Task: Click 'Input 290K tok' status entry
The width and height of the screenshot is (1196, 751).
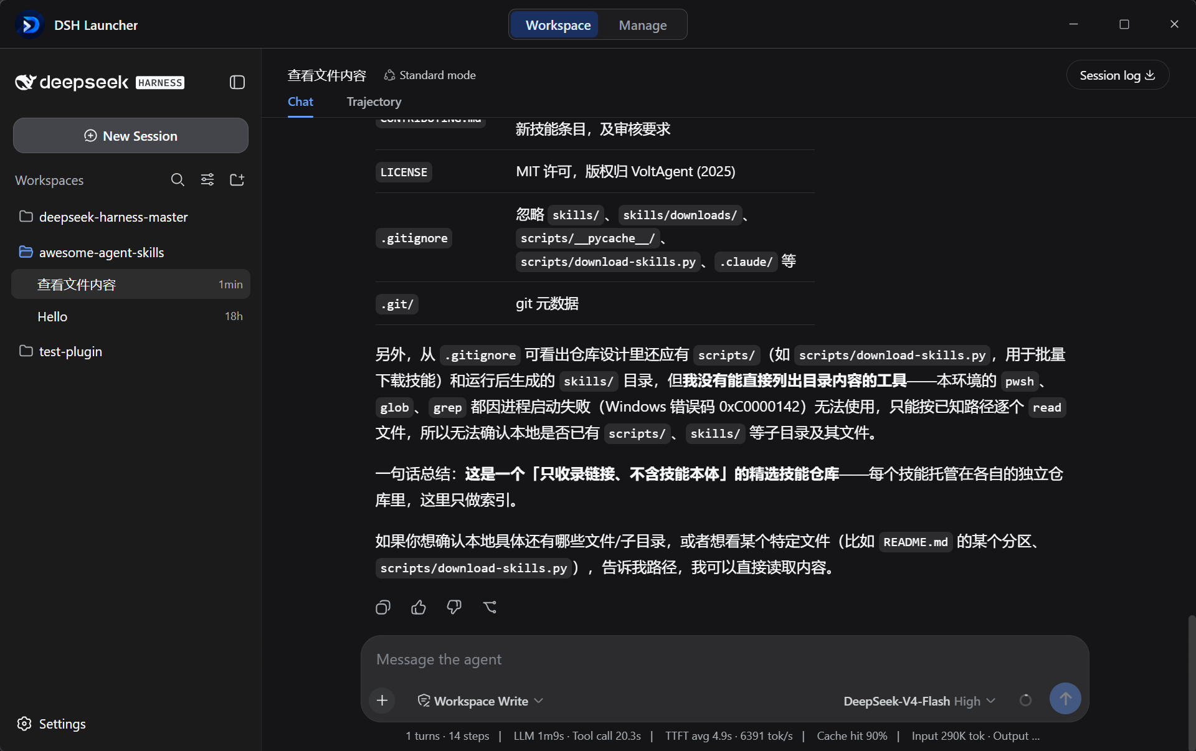Action: (x=947, y=735)
